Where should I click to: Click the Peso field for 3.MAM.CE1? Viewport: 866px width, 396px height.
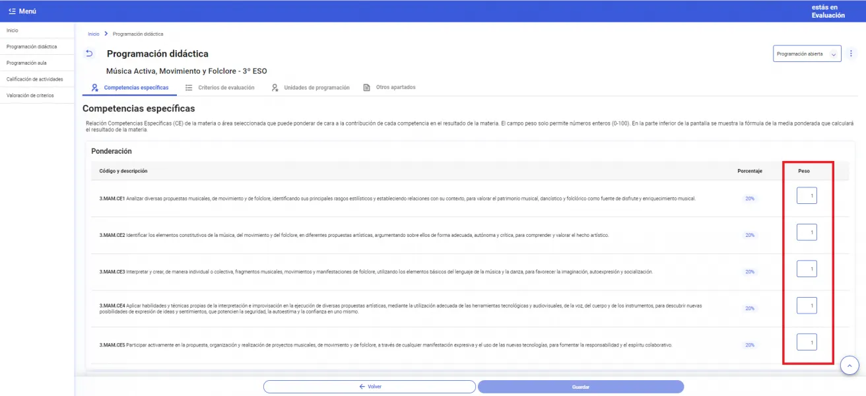(x=807, y=195)
